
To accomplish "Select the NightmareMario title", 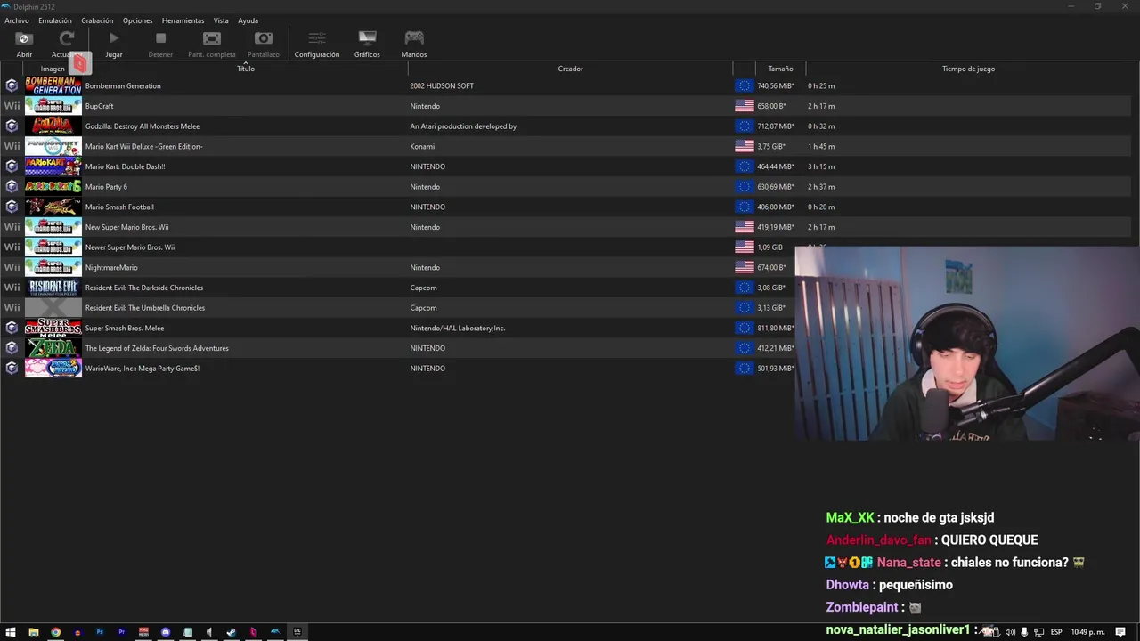I will point(111,267).
